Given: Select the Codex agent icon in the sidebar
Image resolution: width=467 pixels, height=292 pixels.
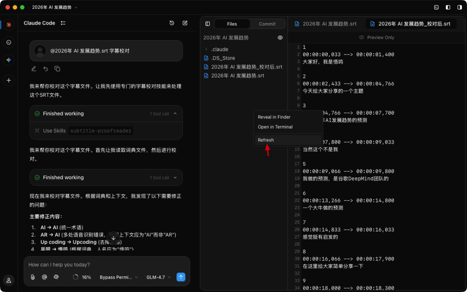Looking at the screenshot, I should point(9,42).
